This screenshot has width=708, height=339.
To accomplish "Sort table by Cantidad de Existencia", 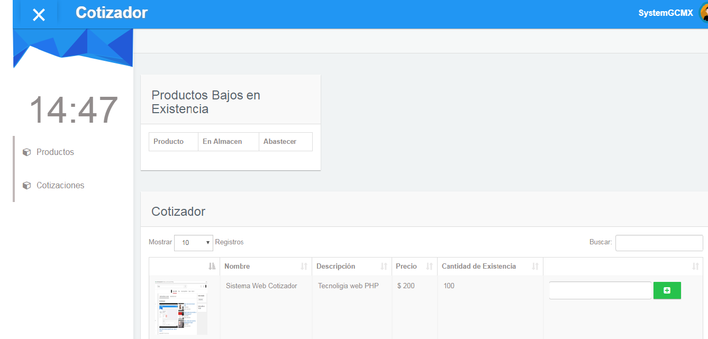I will 535,267.
